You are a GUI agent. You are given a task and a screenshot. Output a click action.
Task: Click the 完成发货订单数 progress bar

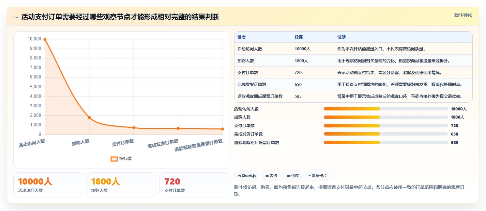[386, 134]
